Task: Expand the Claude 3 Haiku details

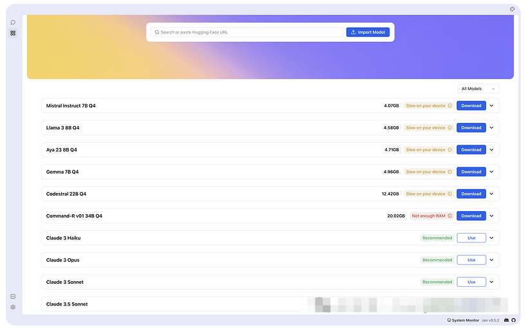Action: [492, 238]
